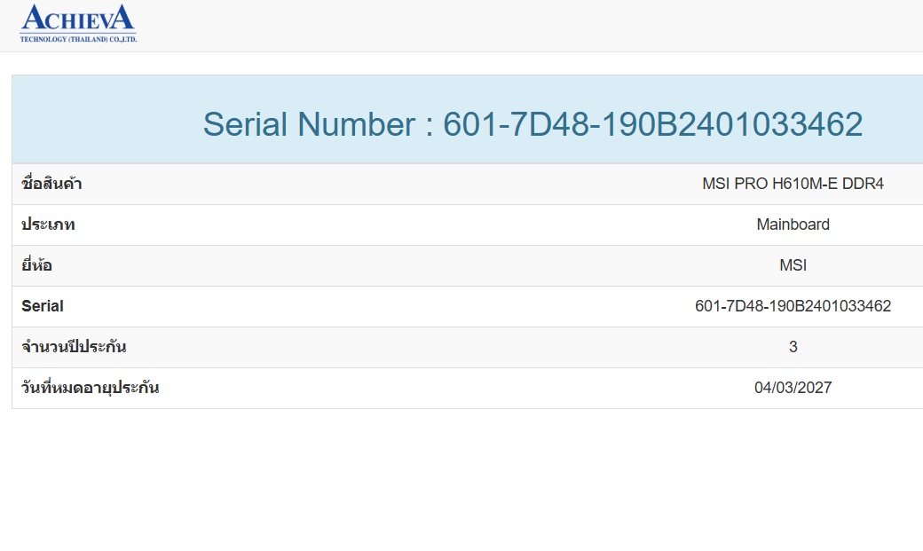Click the จำนวนปีประกัน warranty years label
923x551 pixels.
click(x=74, y=347)
